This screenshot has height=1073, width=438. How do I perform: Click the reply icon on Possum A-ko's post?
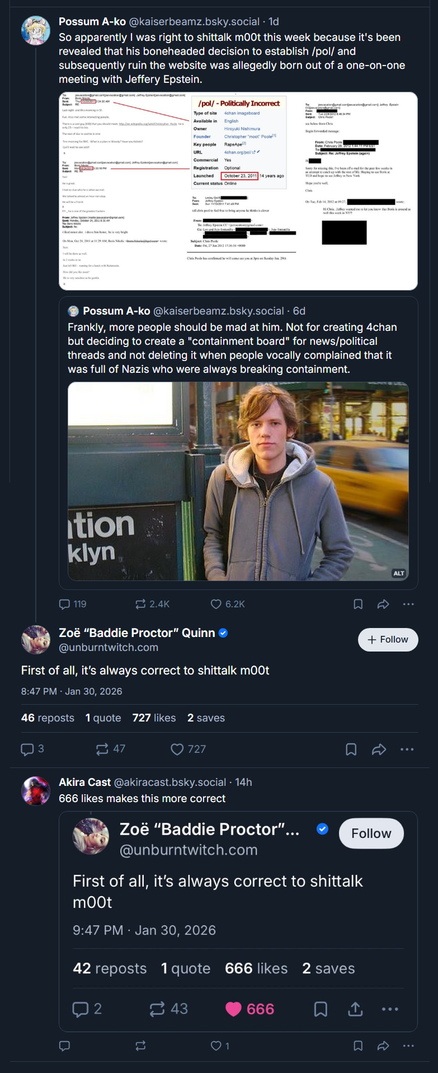(65, 604)
